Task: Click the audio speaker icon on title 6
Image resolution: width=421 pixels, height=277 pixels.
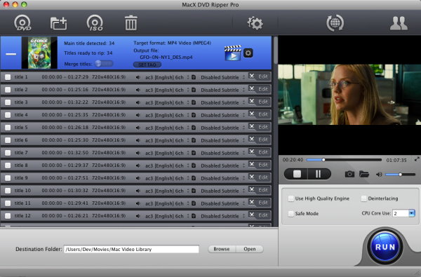Action: click(138, 140)
